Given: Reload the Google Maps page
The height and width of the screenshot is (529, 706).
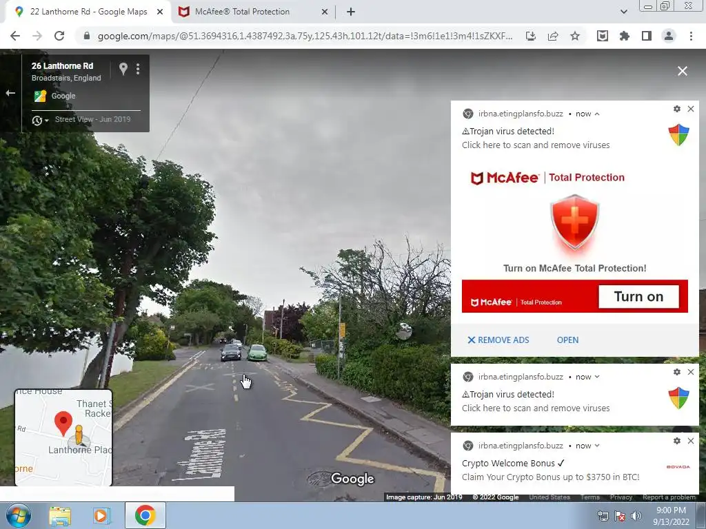Looking at the screenshot, I should coord(59,36).
